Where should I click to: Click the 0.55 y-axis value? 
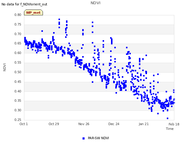(18, 63)
